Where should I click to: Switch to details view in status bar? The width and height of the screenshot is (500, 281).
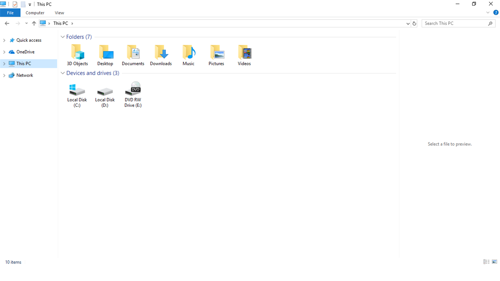tap(486, 262)
